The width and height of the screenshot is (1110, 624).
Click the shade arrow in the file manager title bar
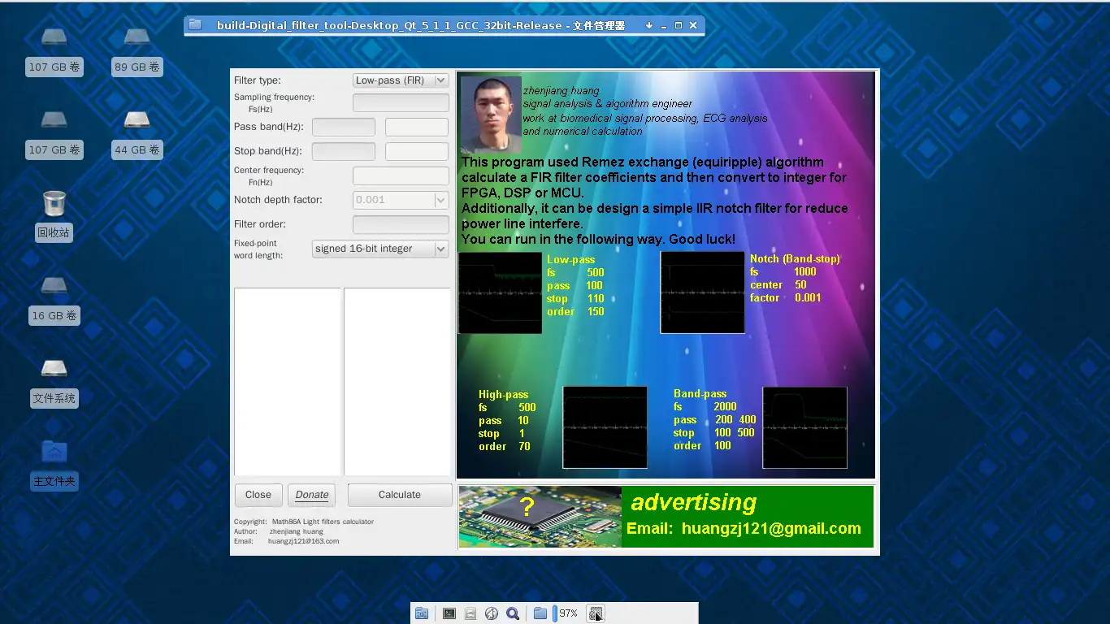[649, 25]
